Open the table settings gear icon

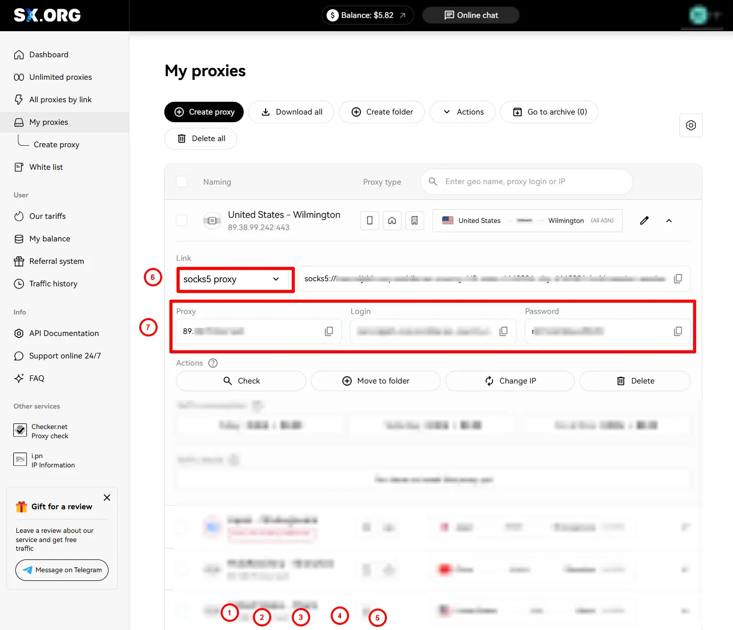[691, 125]
